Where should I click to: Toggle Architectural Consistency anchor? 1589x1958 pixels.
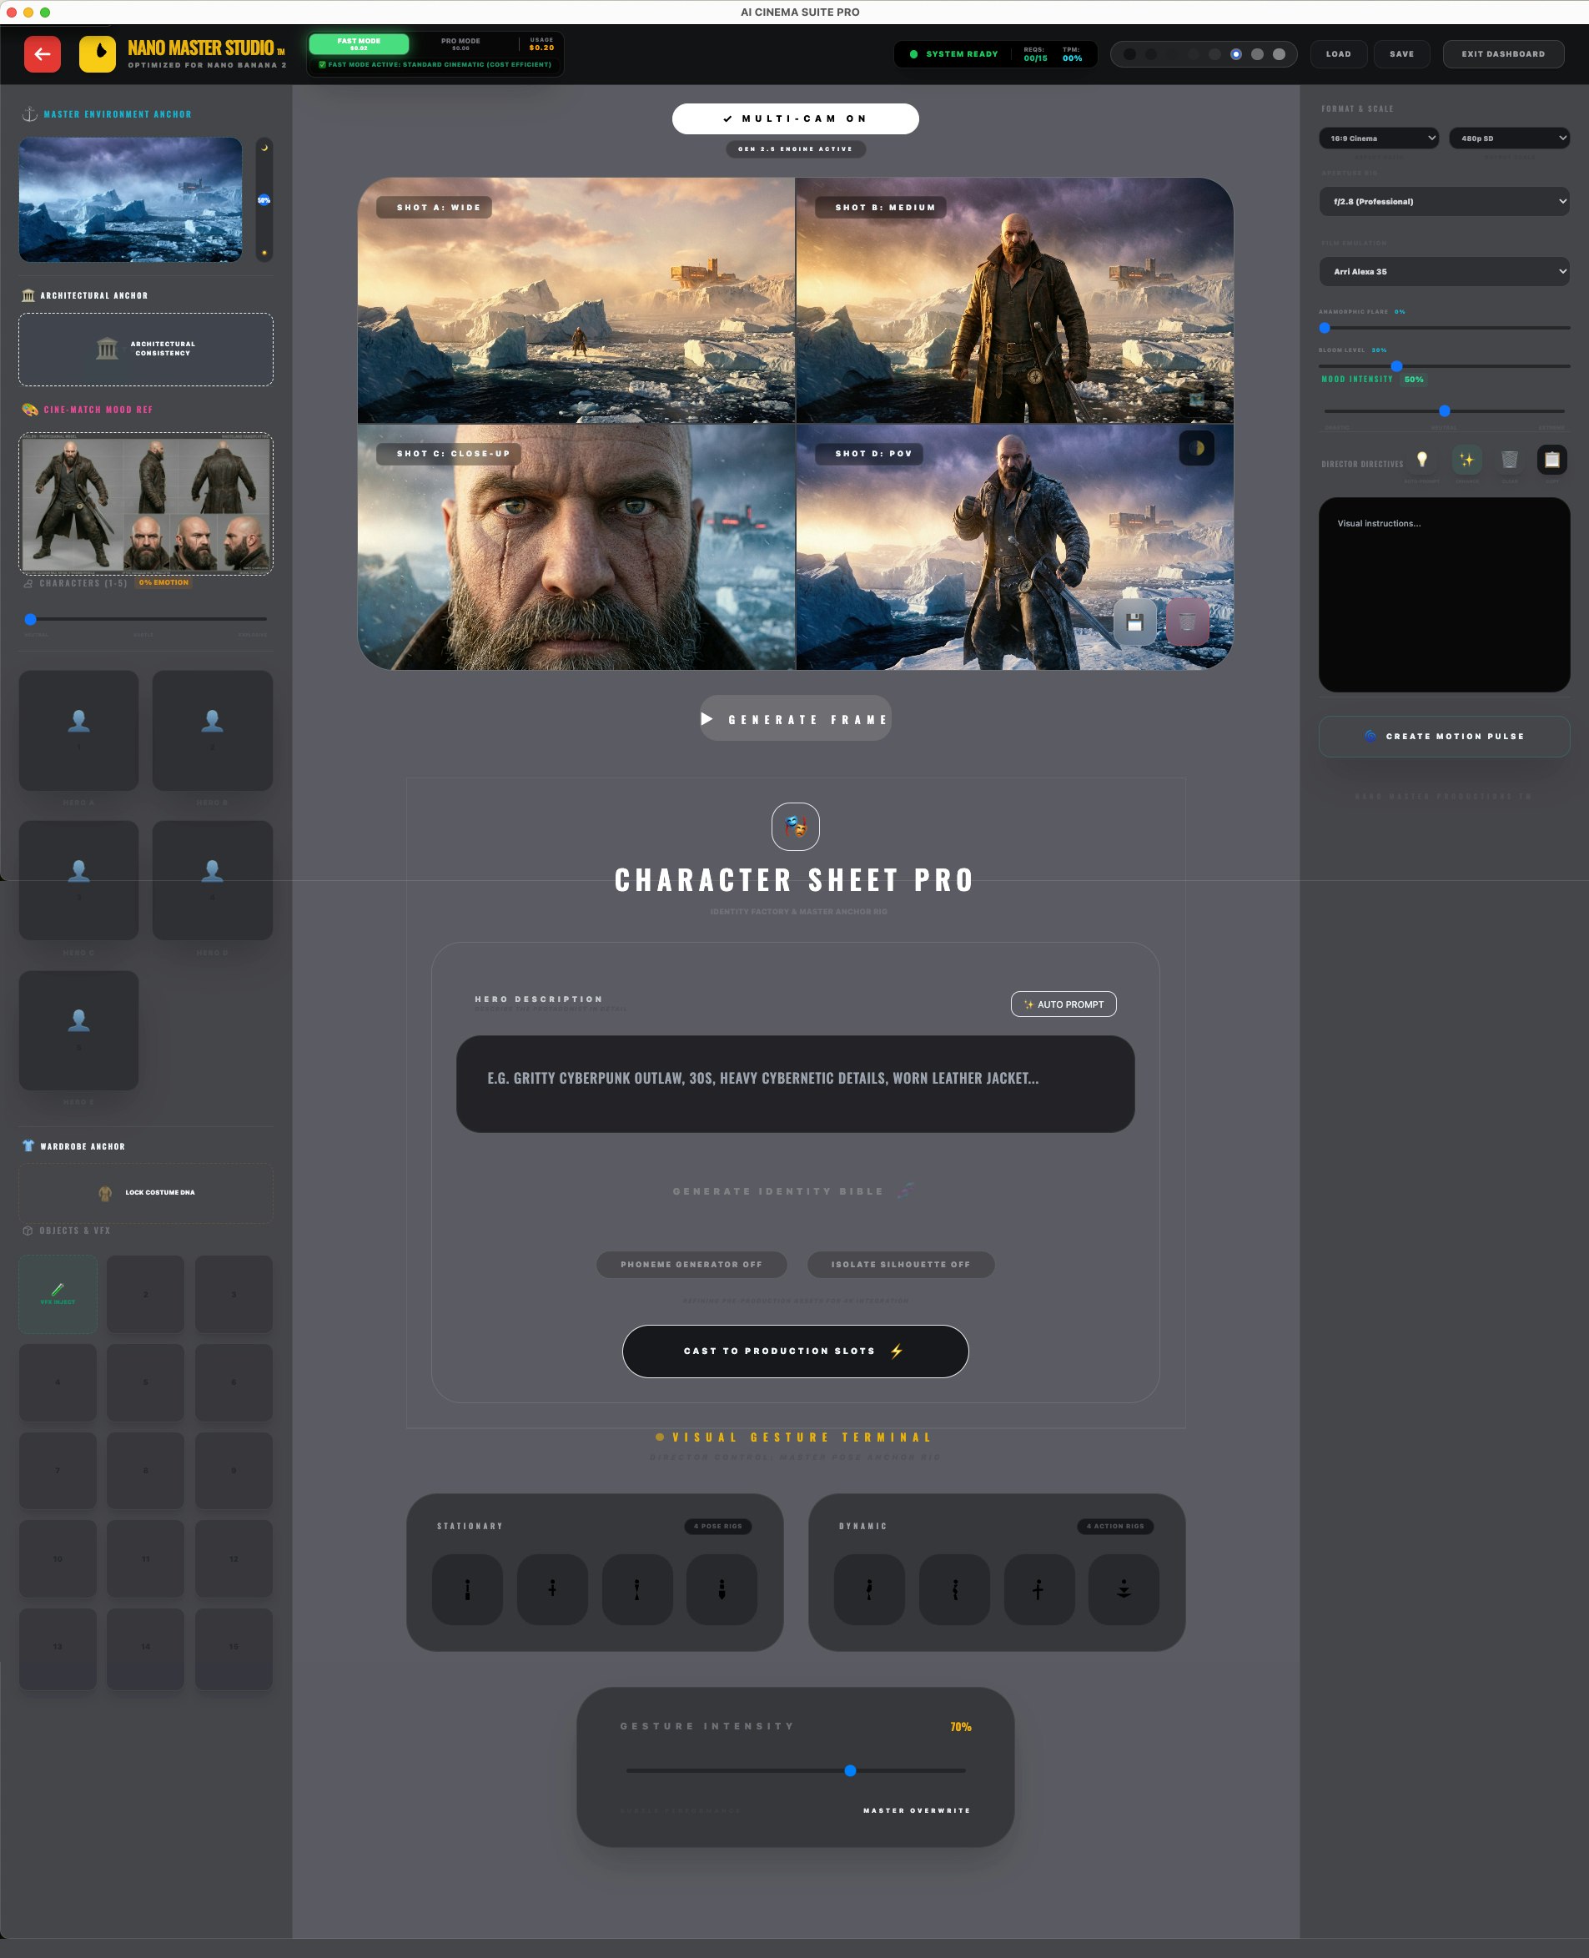coord(145,349)
